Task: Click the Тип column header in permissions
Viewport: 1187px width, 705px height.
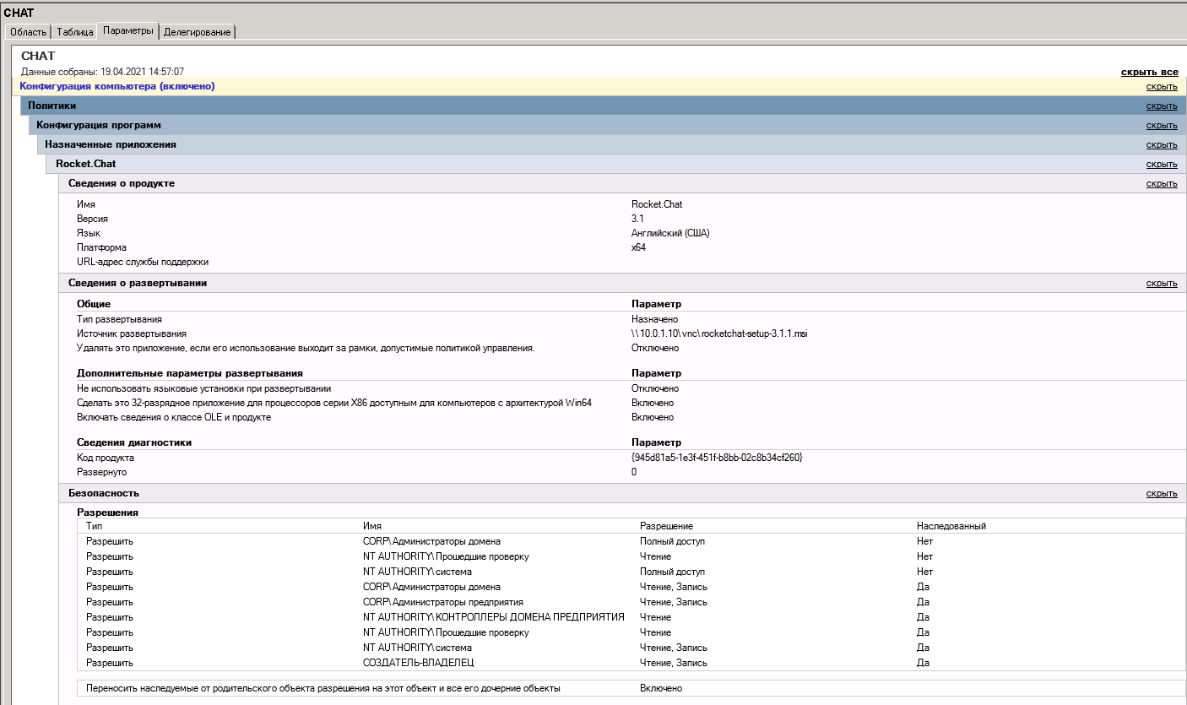Action: click(x=95, y=526)
